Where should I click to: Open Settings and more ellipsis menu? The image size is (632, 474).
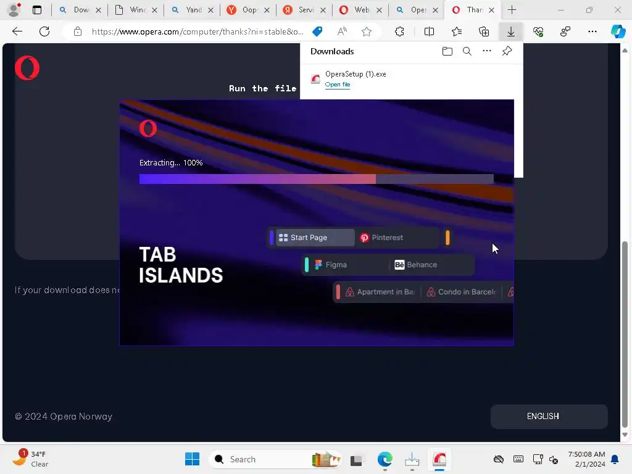coord(592,31)
